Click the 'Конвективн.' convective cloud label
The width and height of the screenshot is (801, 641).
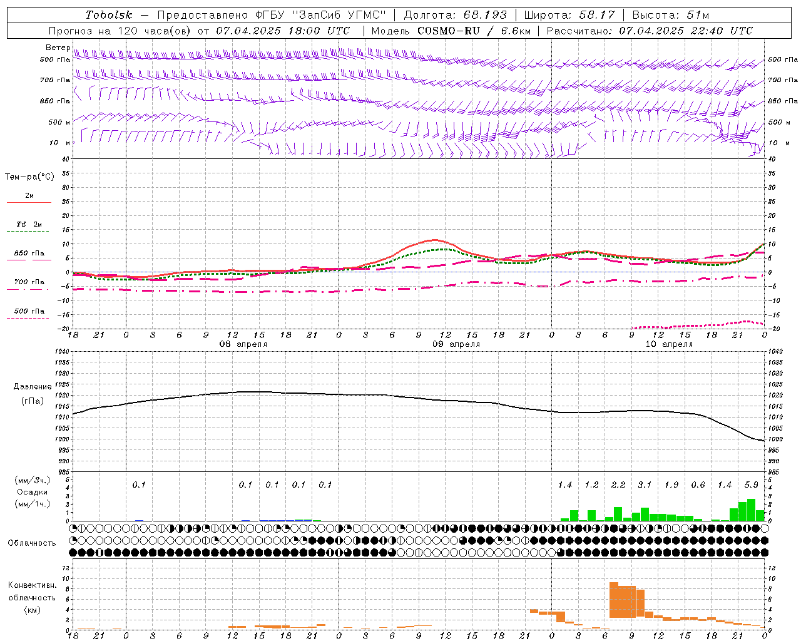(32, 585)
